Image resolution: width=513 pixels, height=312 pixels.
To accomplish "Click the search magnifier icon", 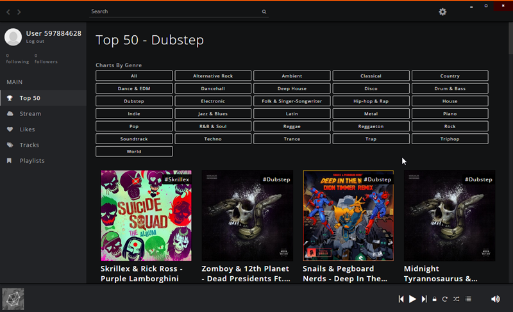I will click(x=264, y=12).
